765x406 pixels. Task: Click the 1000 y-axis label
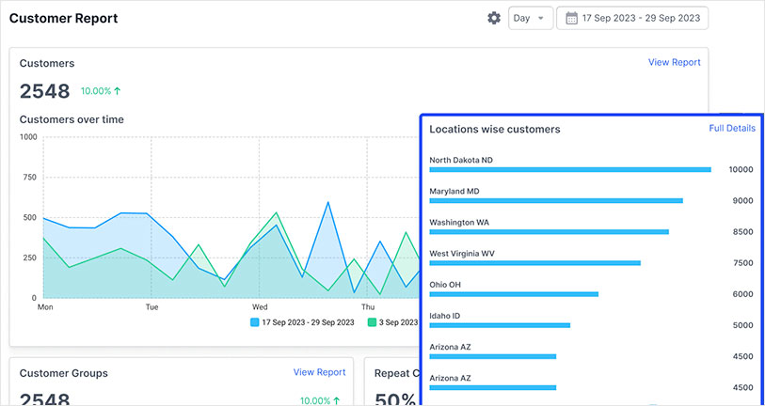(x=28, y=137)
